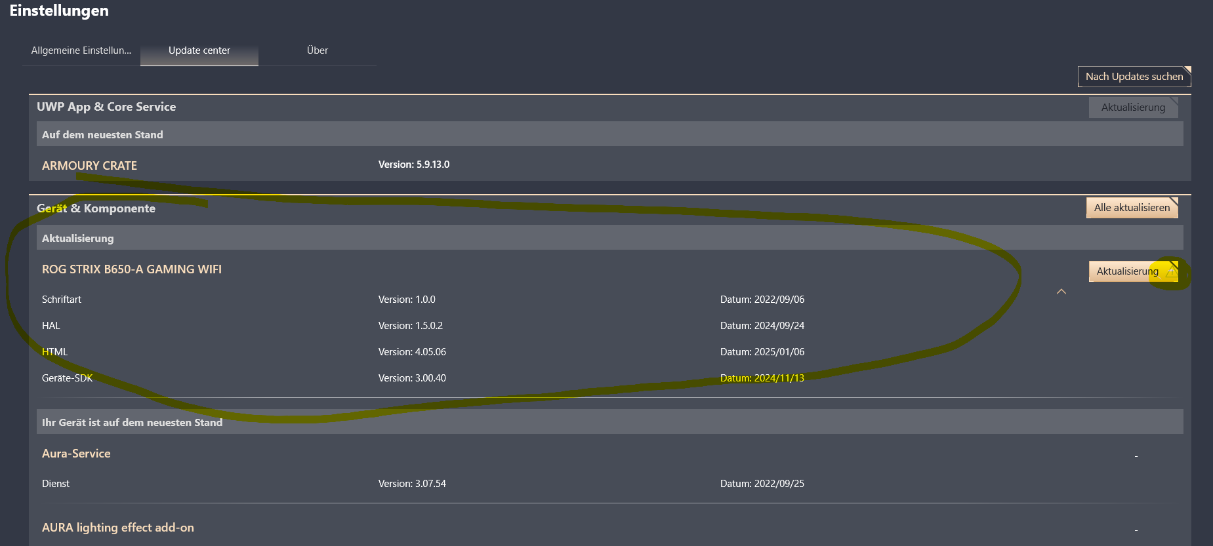The width and height of the screenshot is (1213, 546).
Task: Click Auf dem neuesten Stand status bar
Action: click(x=610, y=134)
